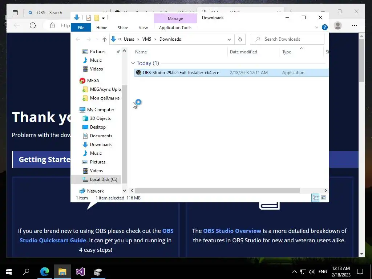Open Pictures under My Computer
The height and width of the screenshot is (279, 372).
97,162
